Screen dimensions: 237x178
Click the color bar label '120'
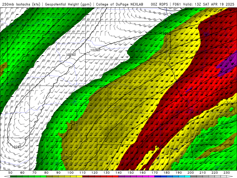pyautogui.click(x=95, y=173)
